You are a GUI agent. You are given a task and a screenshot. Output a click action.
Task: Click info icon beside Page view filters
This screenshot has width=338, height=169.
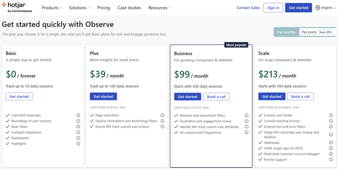pyautogui.click(x=162, y=115)
